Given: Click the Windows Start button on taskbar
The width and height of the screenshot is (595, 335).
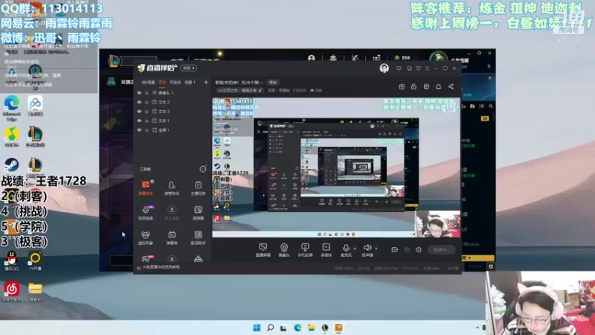Looking at the screenshot, I should tap(257, 328).
